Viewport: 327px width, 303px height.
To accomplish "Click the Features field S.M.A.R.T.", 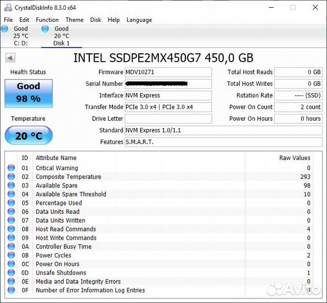I will tap(224, 142).
